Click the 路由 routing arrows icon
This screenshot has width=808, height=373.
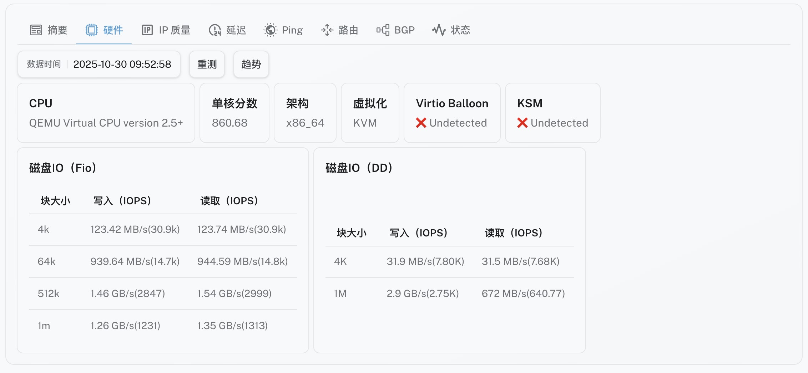pyautogui.click(x=327, y=30)
